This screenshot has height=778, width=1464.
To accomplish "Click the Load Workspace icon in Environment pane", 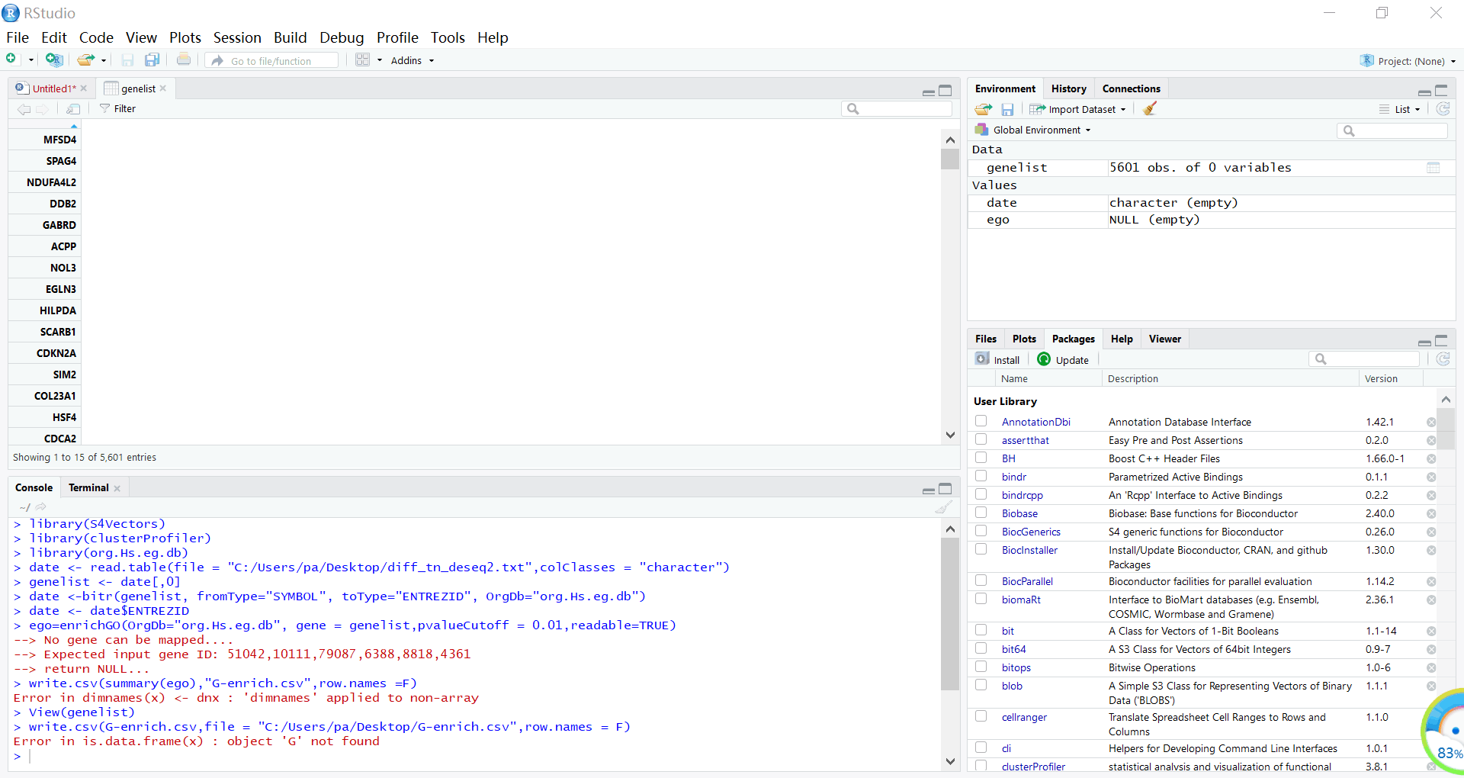I will pyautogui.click(x=983, y=109).
